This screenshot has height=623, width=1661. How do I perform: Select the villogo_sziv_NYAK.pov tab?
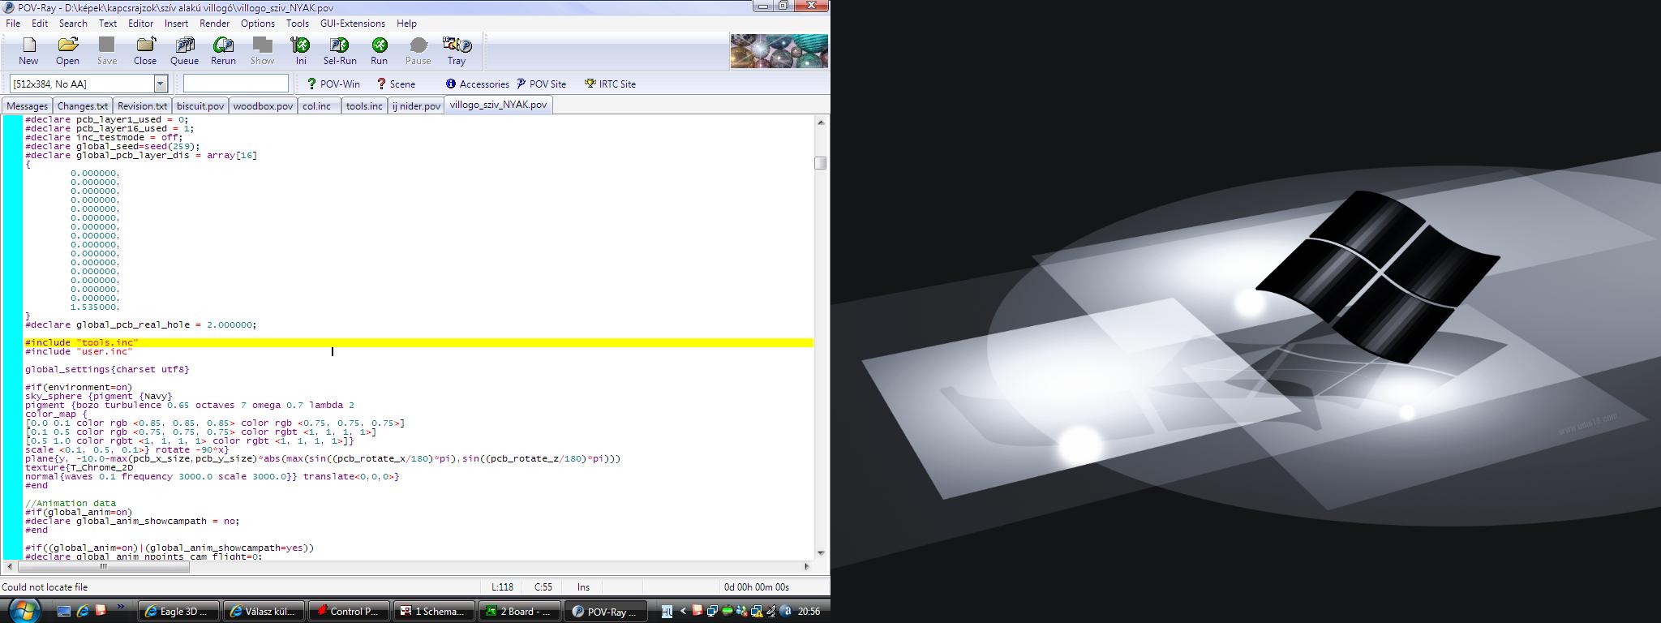tap(498, 105)
